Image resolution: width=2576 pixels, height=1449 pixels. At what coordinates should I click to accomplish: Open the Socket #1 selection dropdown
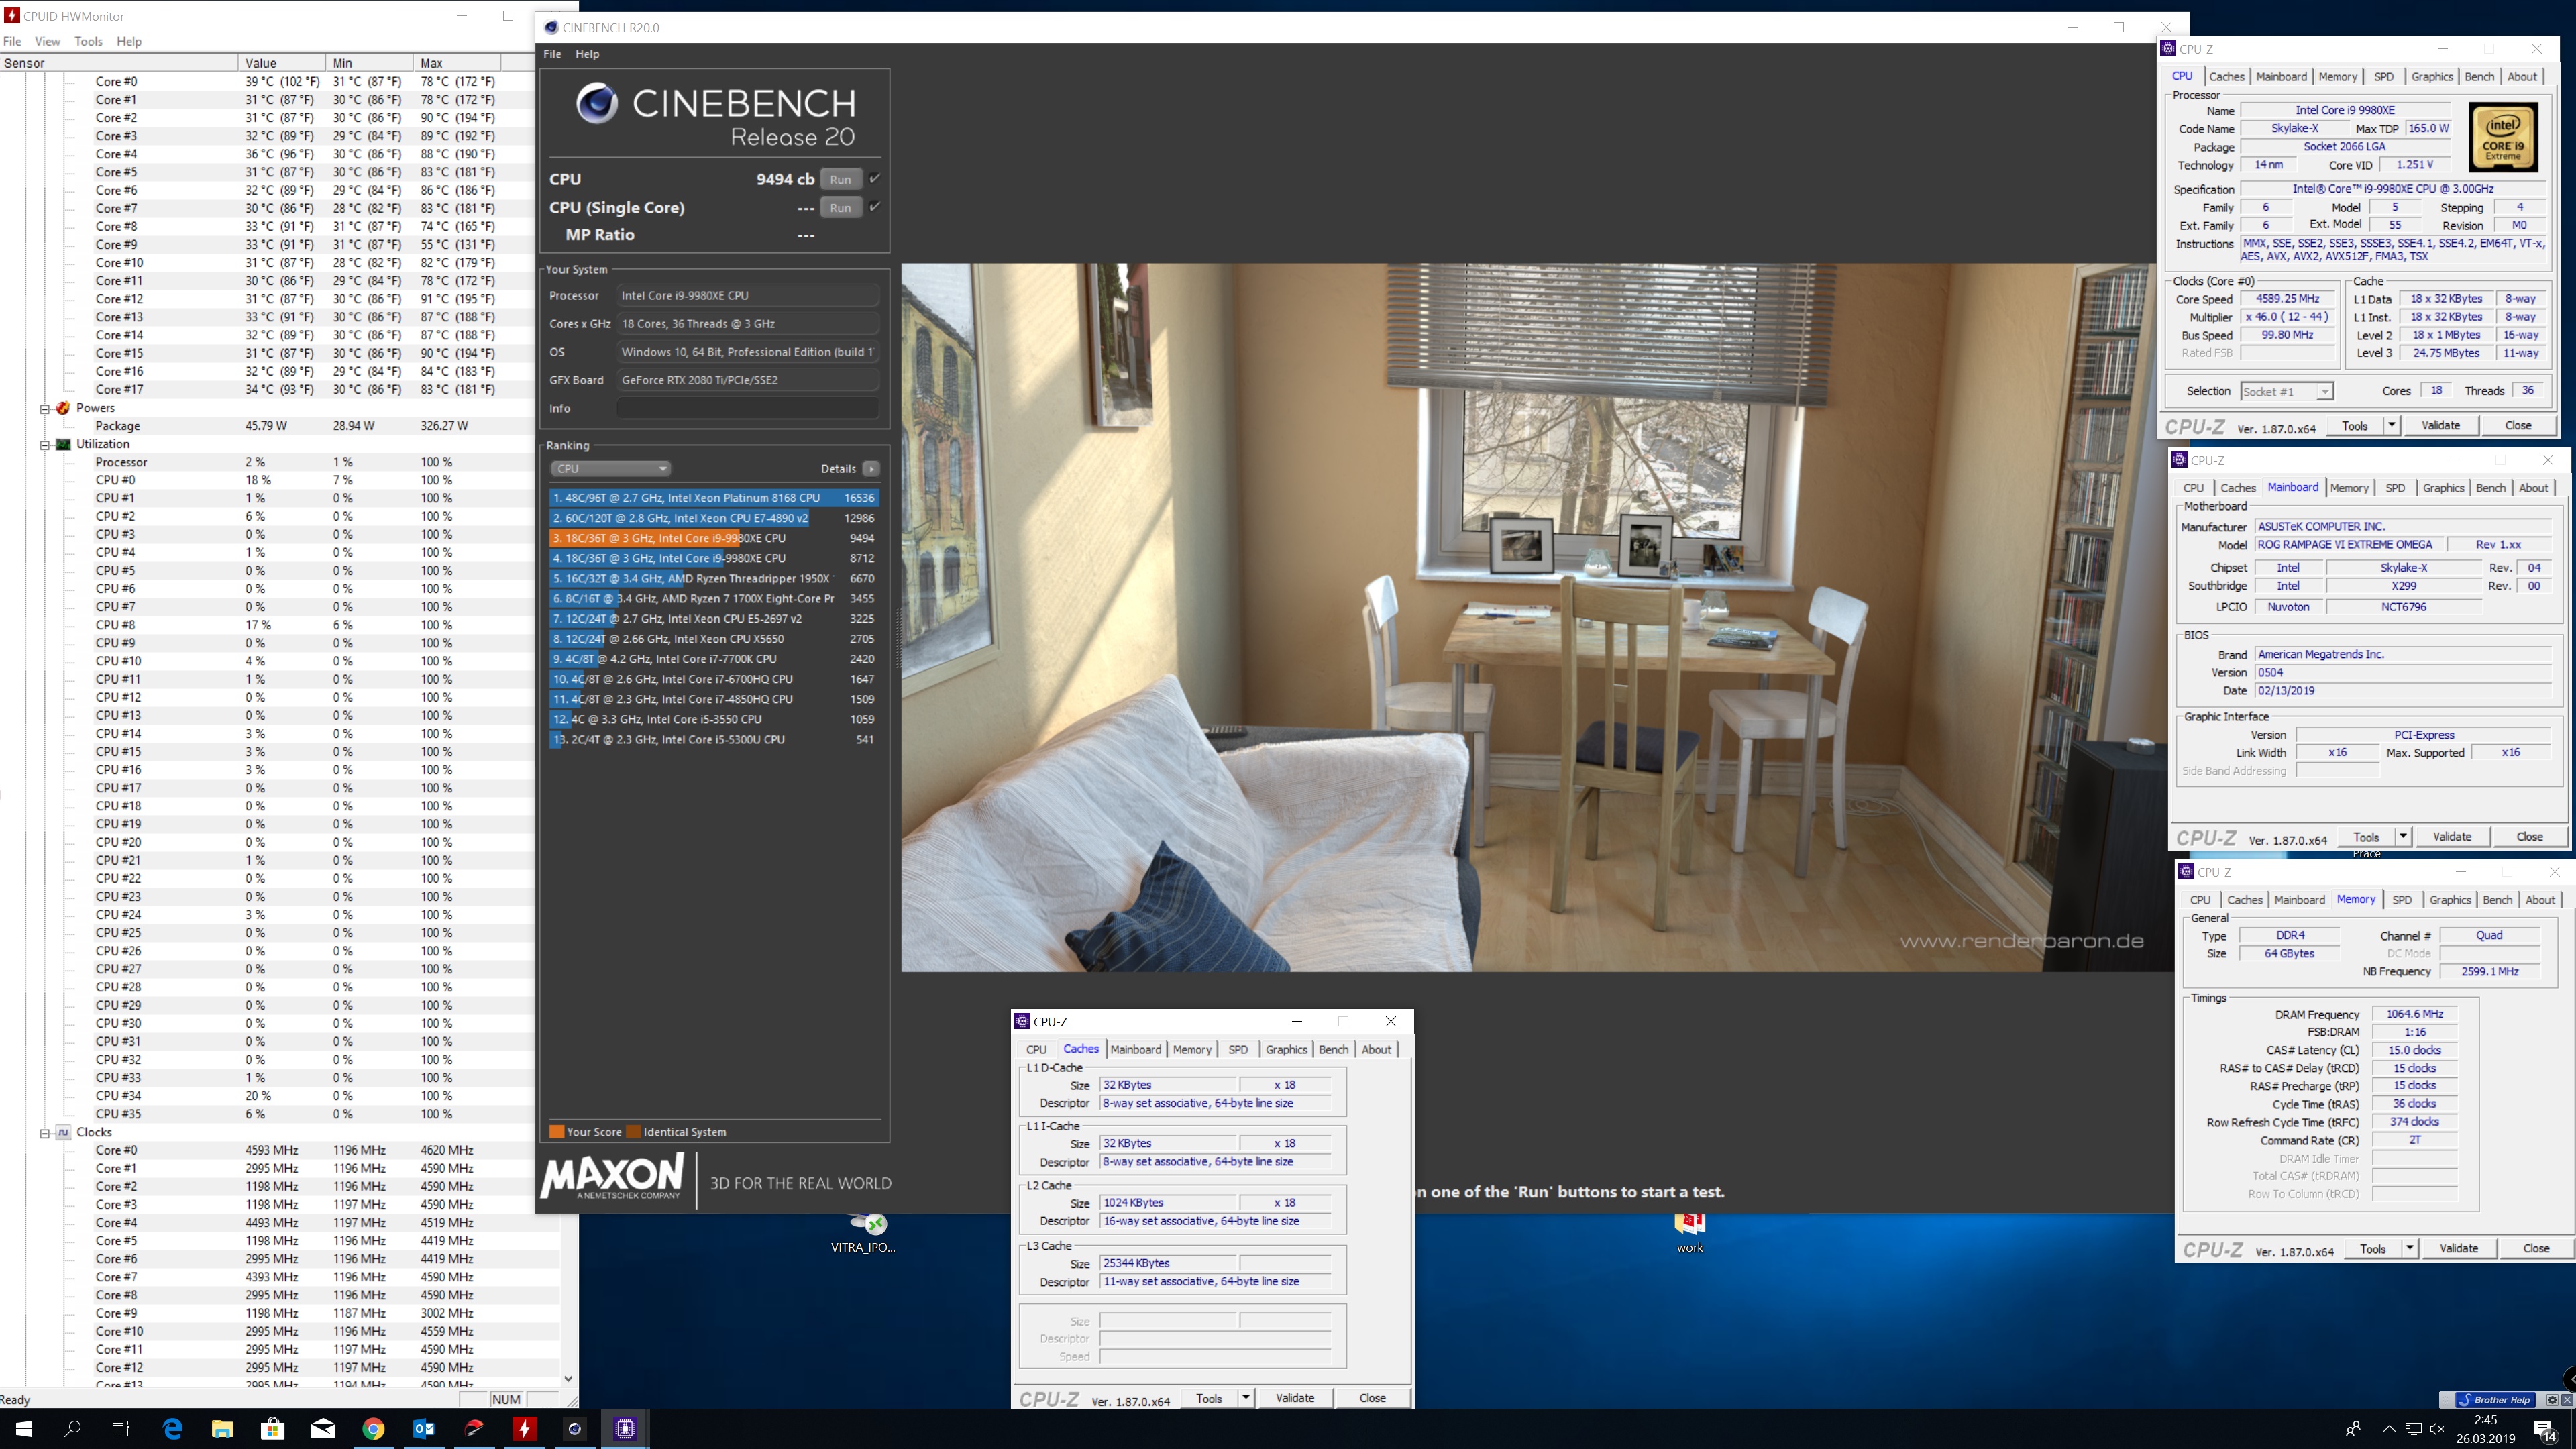tap(2286, 392)
